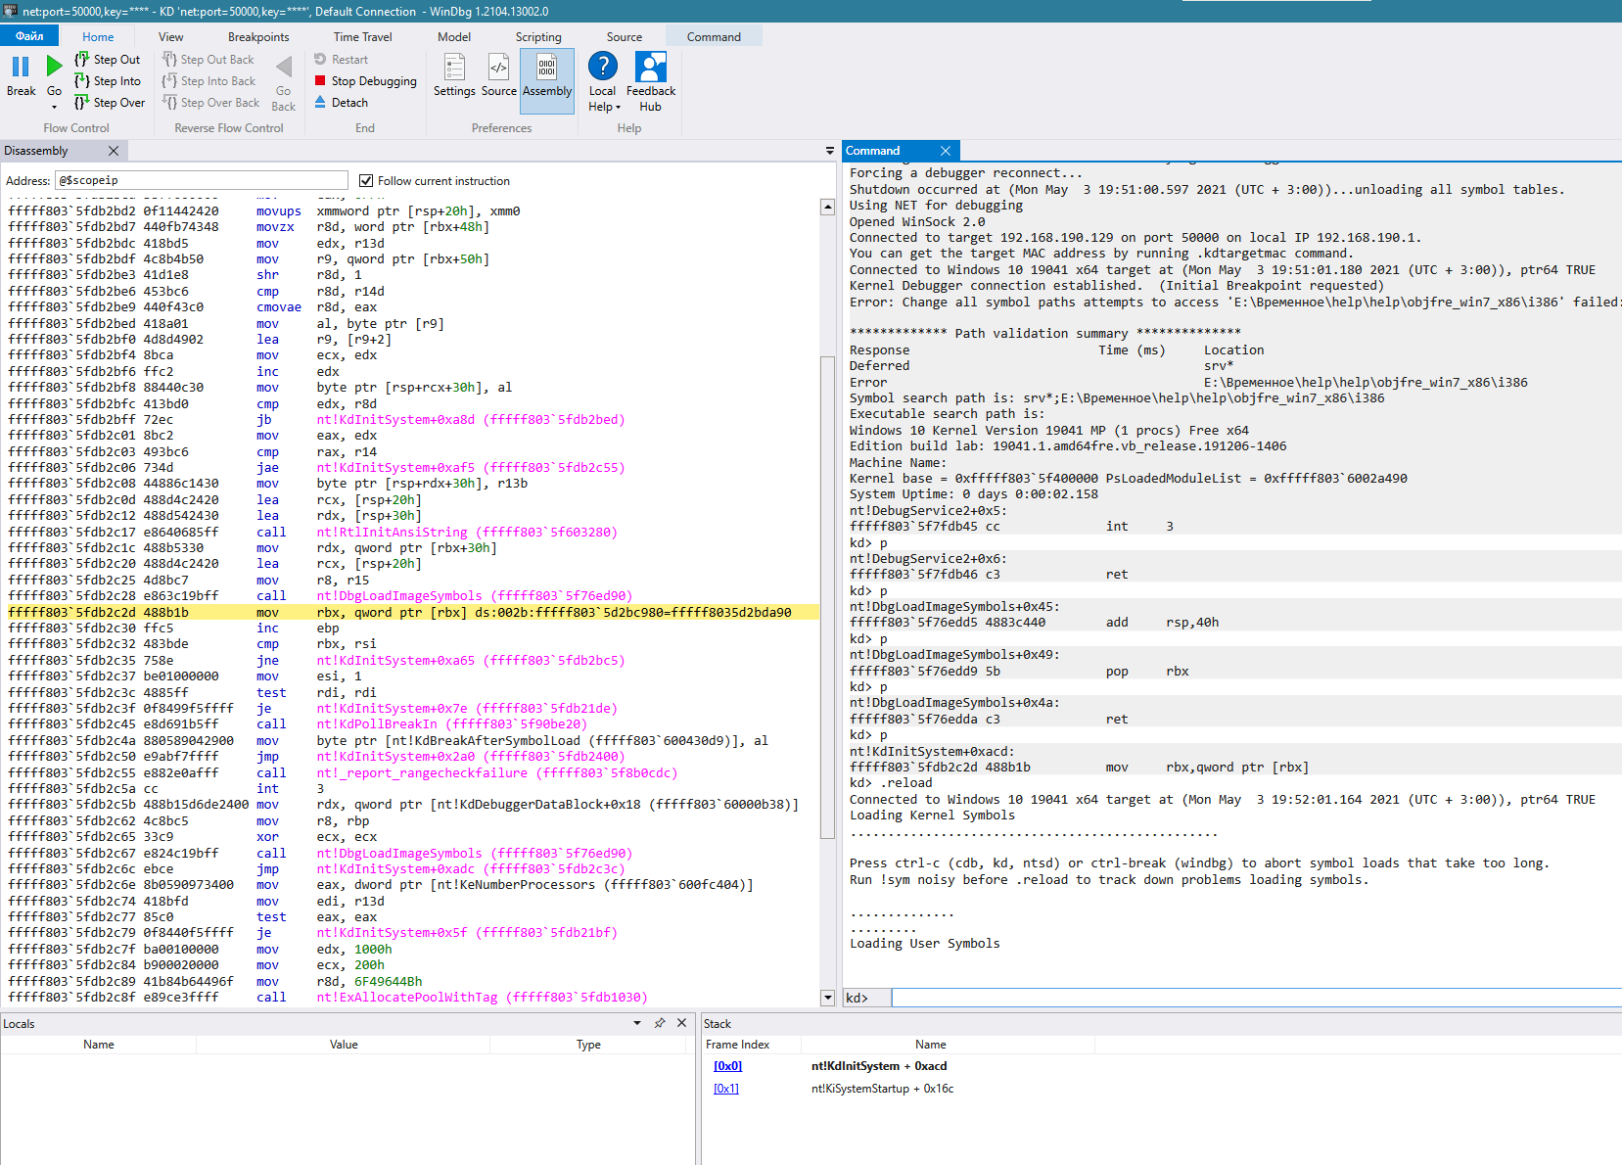Click the kd> command input field
This screenshot has width=1622, height=1165.
point(1253,998)
